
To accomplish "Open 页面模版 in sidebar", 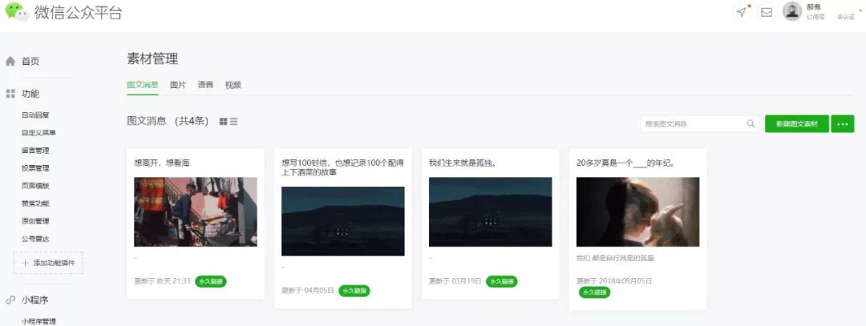I will (35, 185).
